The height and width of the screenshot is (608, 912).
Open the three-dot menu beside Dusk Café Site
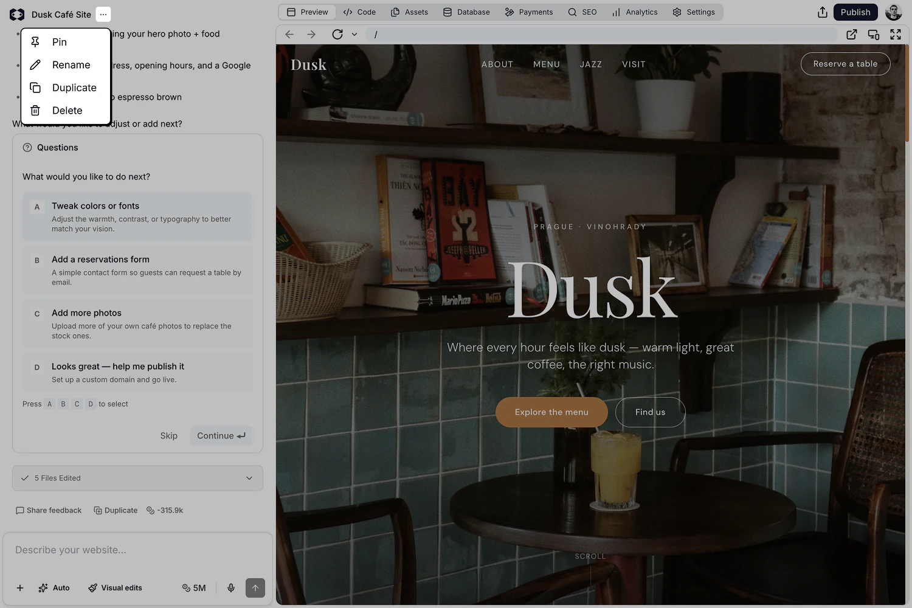coord(103,14)
